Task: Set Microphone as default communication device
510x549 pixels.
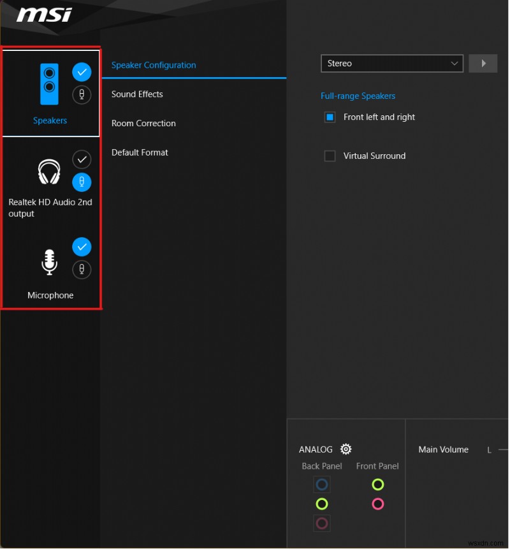Action: (82, 269)
